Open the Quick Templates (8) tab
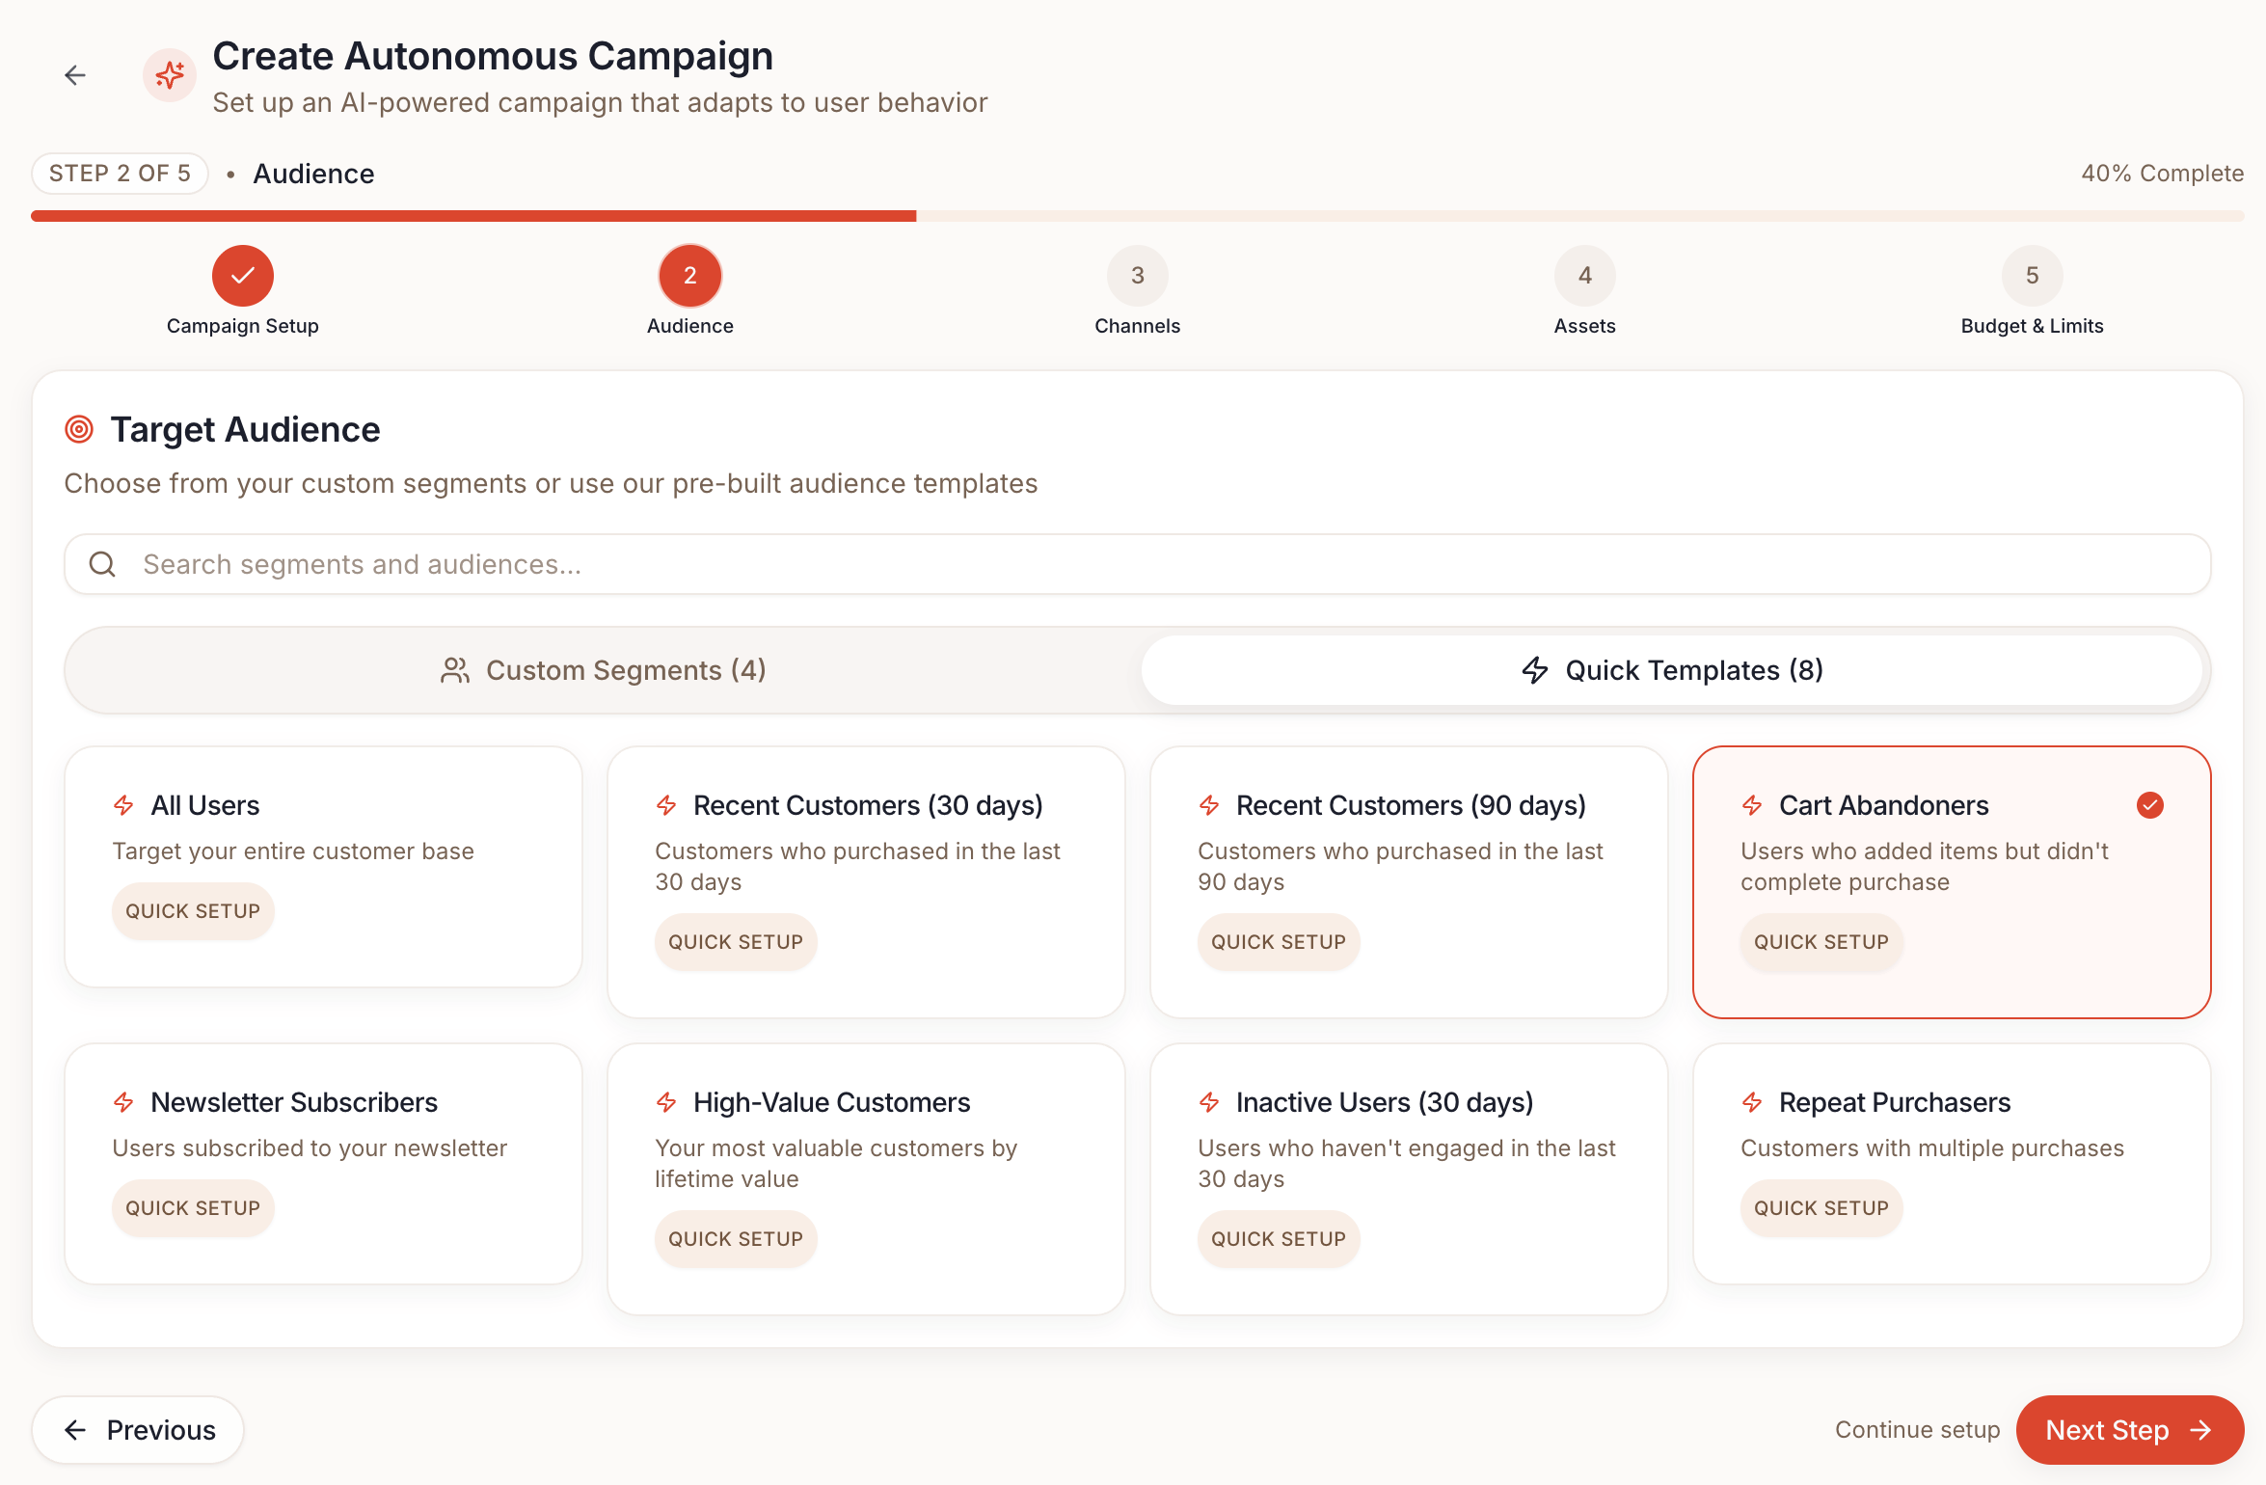The height and width of the screenshot is (1485, 2266). click(x=1672, y=670)
